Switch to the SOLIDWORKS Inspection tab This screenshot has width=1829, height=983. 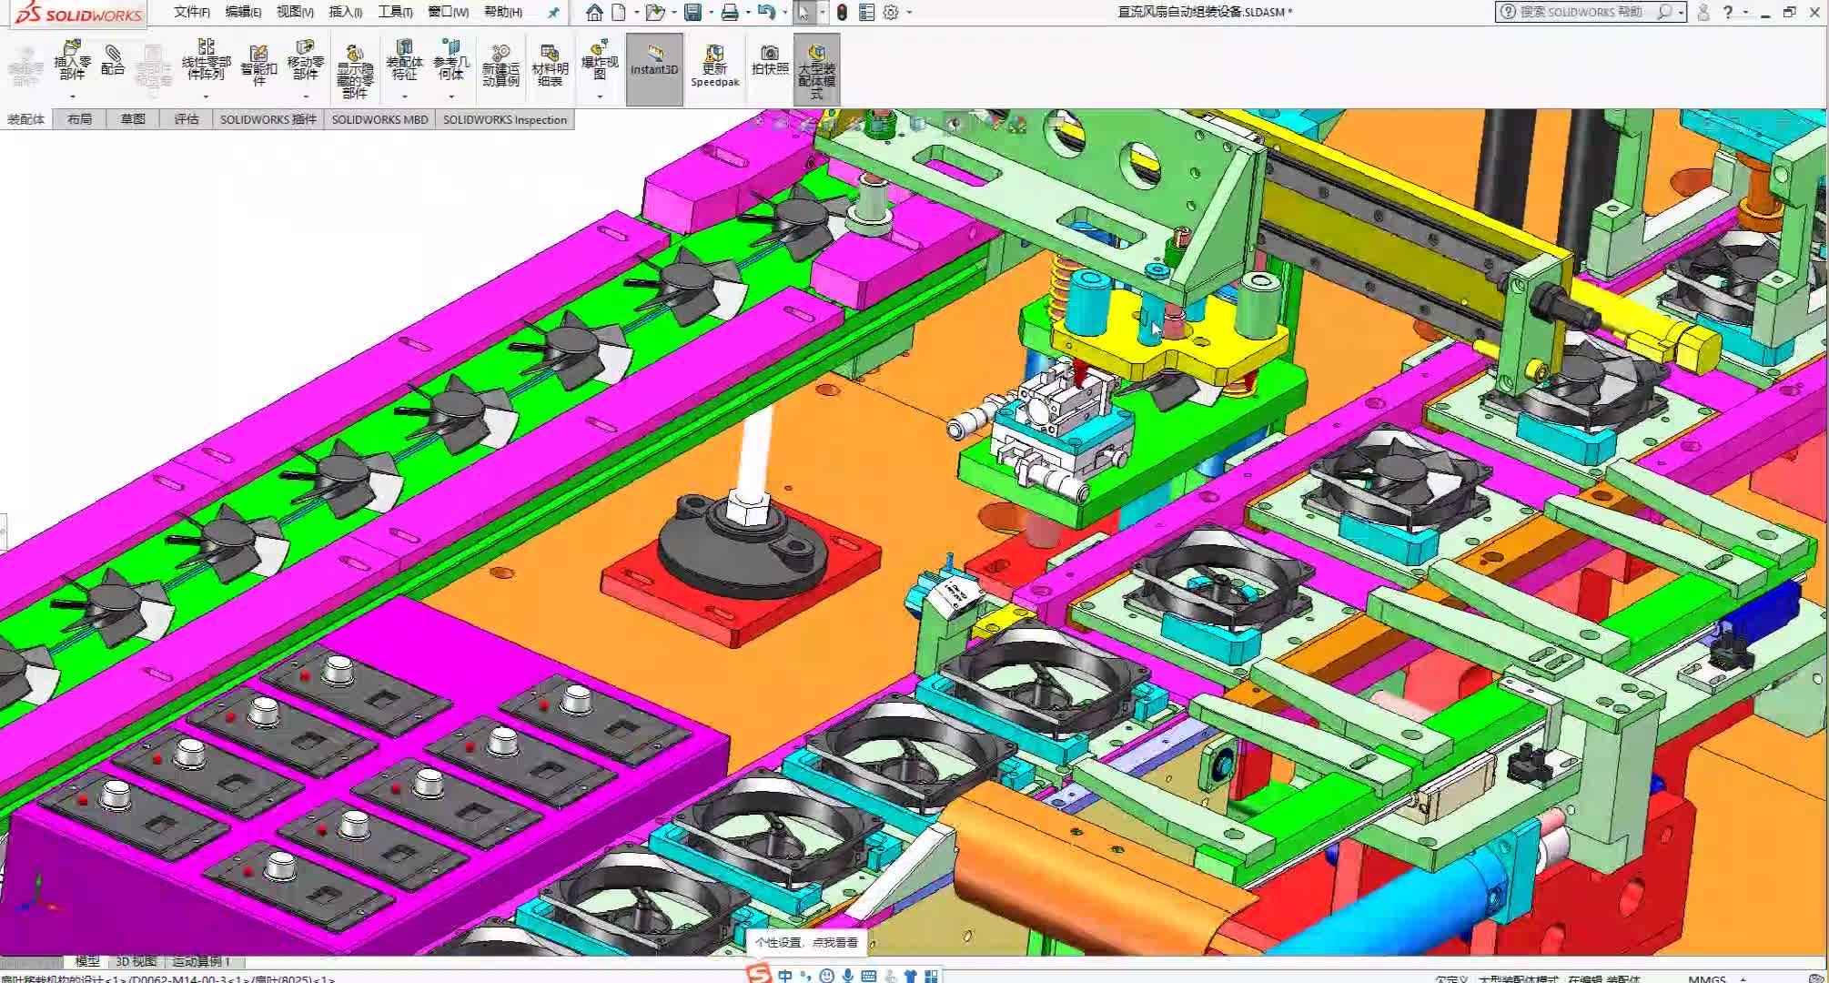coord(505,119)
